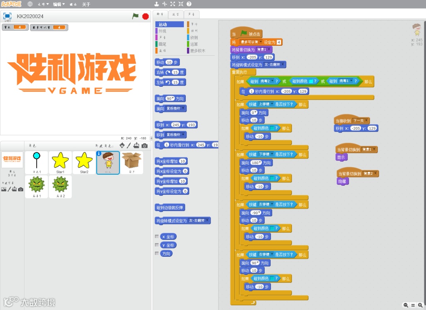The height and width of the screenshot is (310, 426).
Task: Upload backdrop from file icon
Action: tap(15, 189)
